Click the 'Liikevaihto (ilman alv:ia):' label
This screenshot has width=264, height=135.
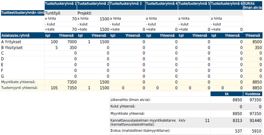(131, 100)
